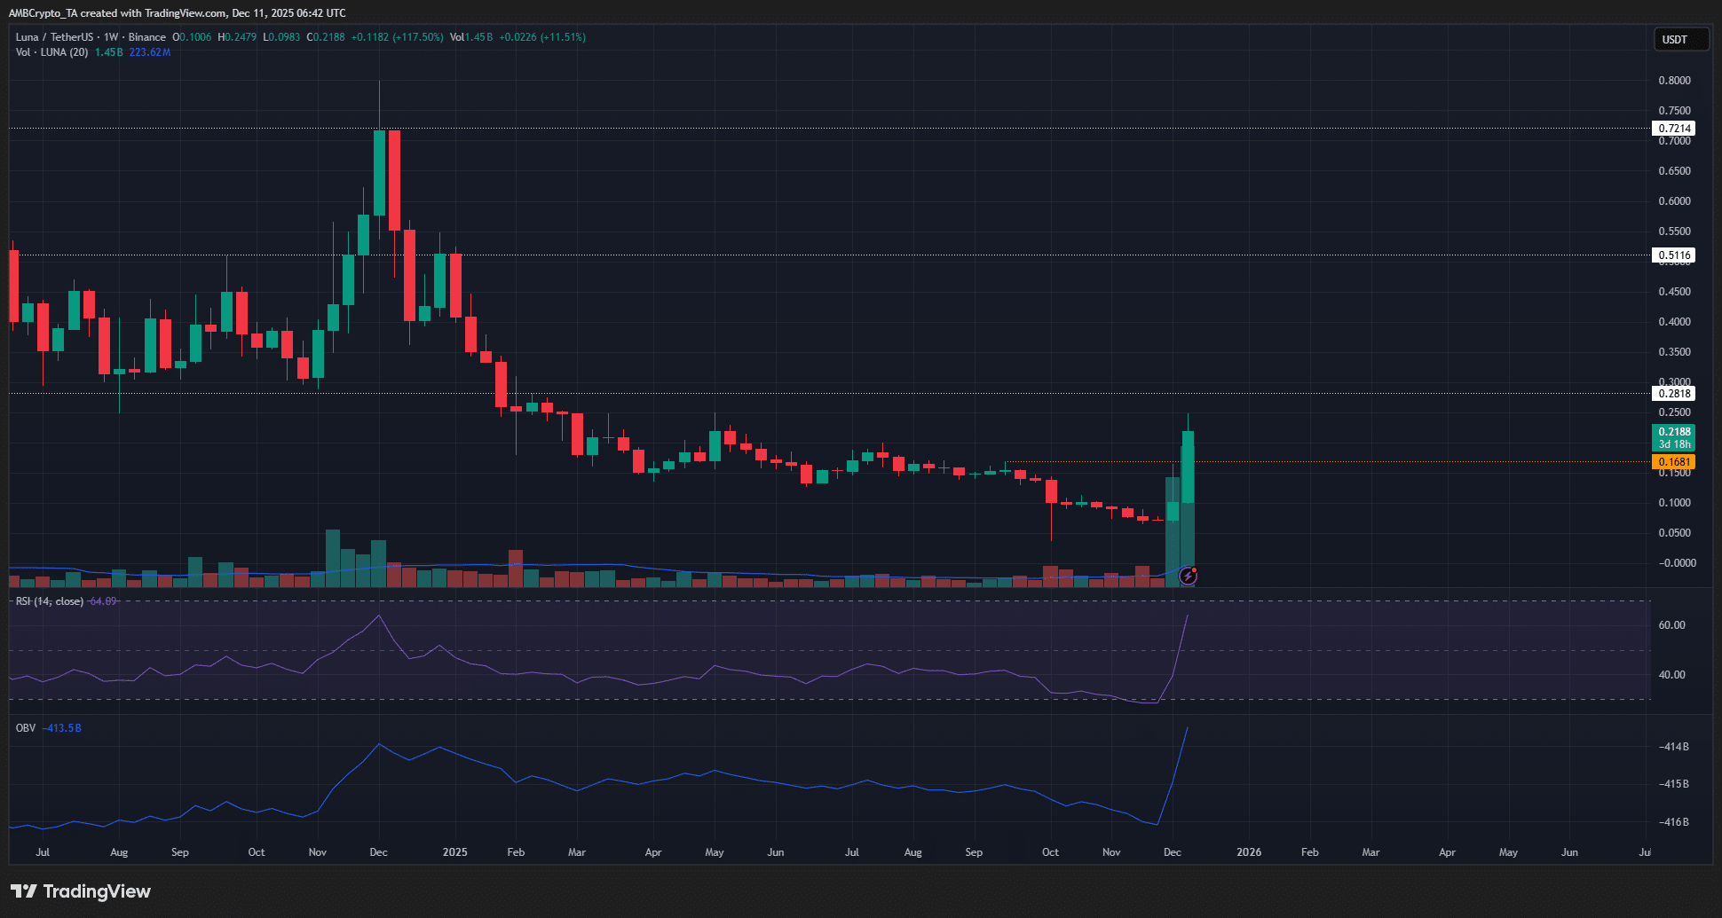Click the 2026 label on the time axis
1722x918 pixels.
click(x=1249, y=851)
